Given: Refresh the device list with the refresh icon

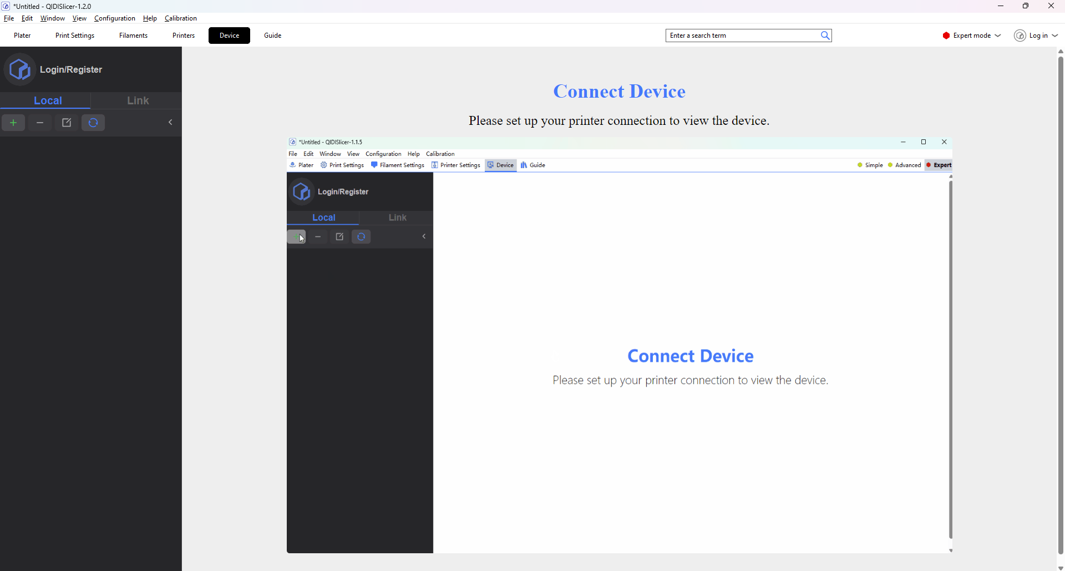Looking at the screenshot, I should point(93,123).
